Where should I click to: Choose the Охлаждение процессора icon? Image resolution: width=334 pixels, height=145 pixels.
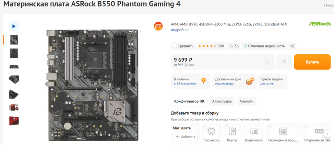pyautogui.click(x=283, y=132)
